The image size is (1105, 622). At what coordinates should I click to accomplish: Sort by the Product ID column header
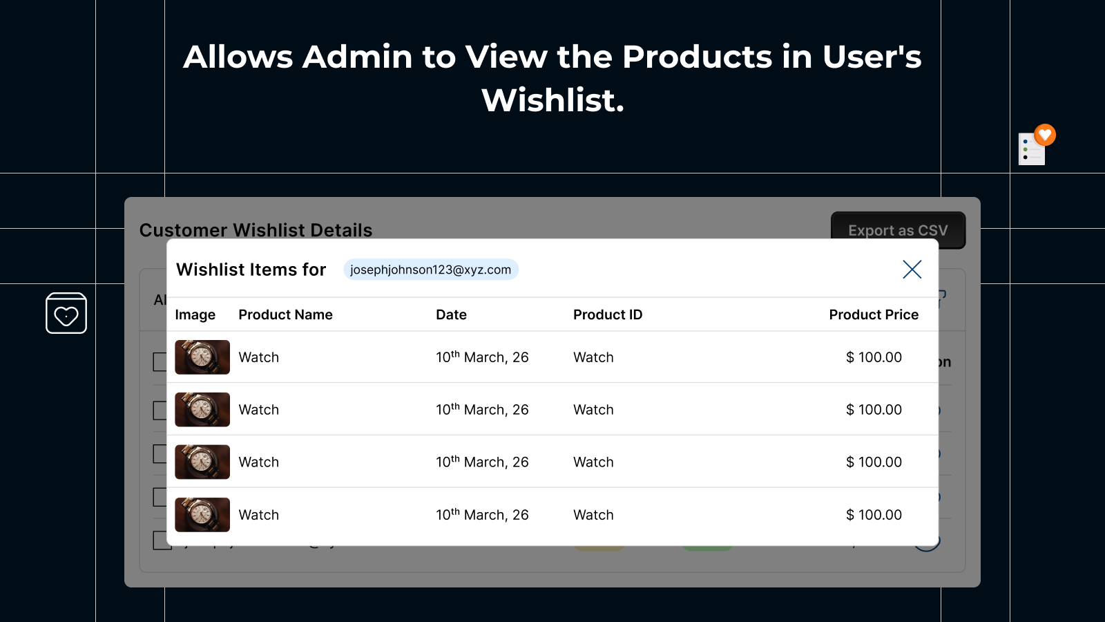[608, 314]
